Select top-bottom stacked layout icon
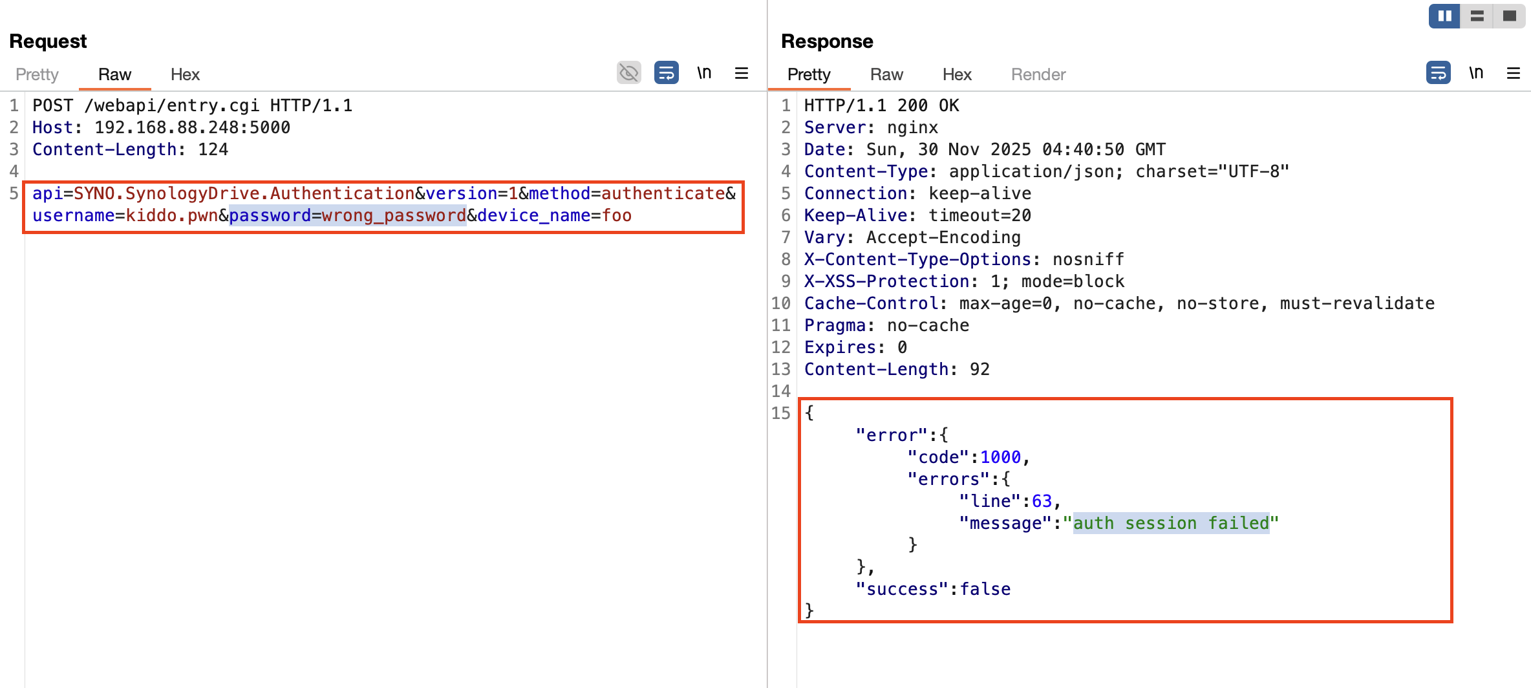This screenshot has height=688, width=1531. click(1477, 16)
